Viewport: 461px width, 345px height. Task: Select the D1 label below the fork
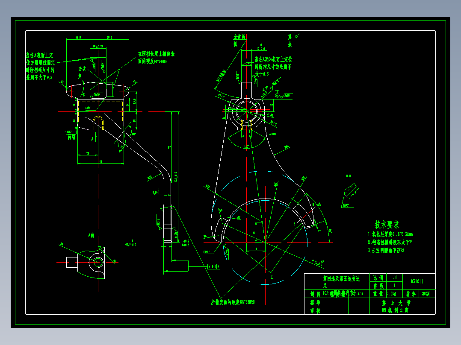click(273, 277)
